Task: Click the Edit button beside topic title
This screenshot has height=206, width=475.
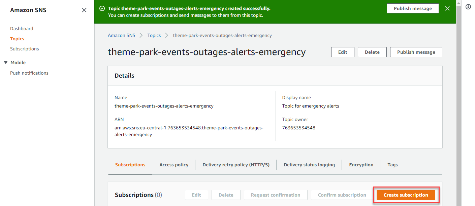Action: pyautogui.click(x=343, y=52)
